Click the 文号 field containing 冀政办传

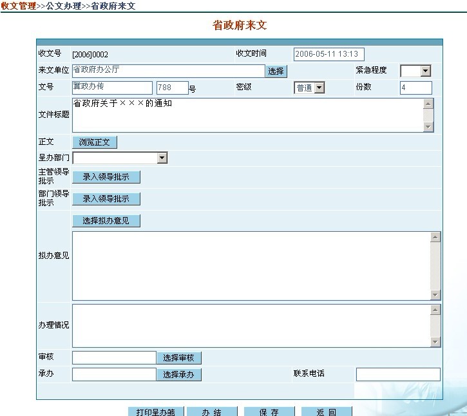pyautogui.click(x=113, y=88)
